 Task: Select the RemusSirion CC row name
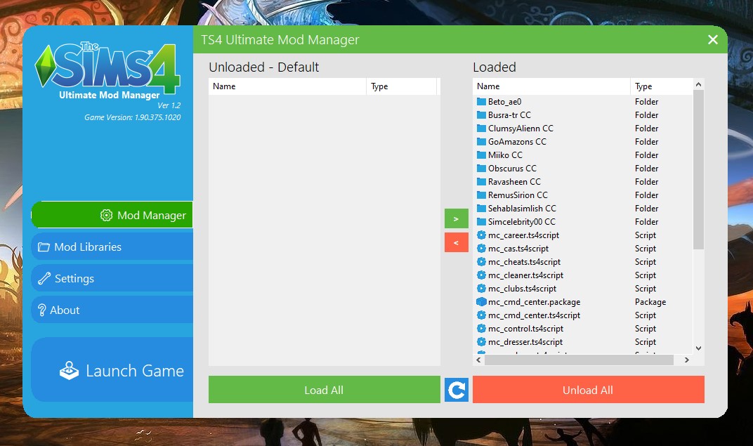point(518,195)
